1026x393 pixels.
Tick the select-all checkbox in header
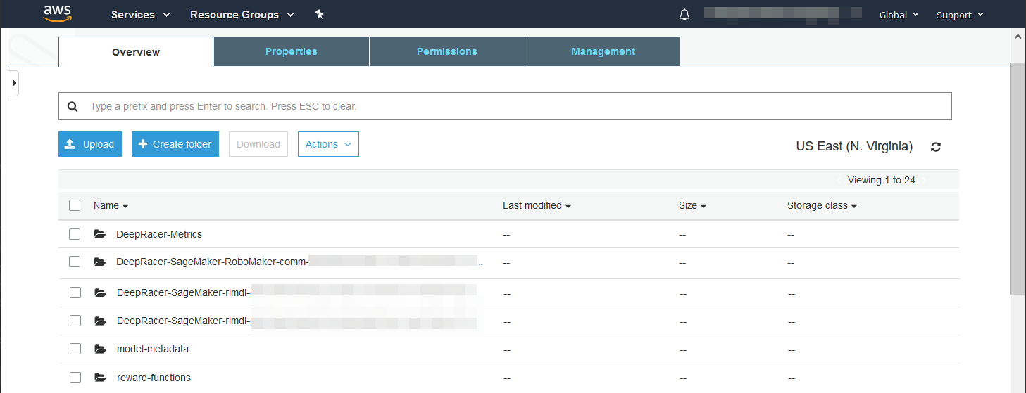point(75,205)
